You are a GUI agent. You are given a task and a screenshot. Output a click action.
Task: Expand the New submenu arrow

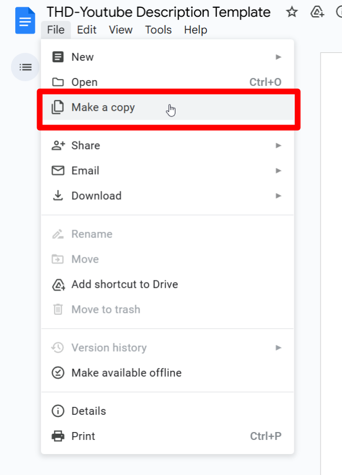click(x=279, y=56)
